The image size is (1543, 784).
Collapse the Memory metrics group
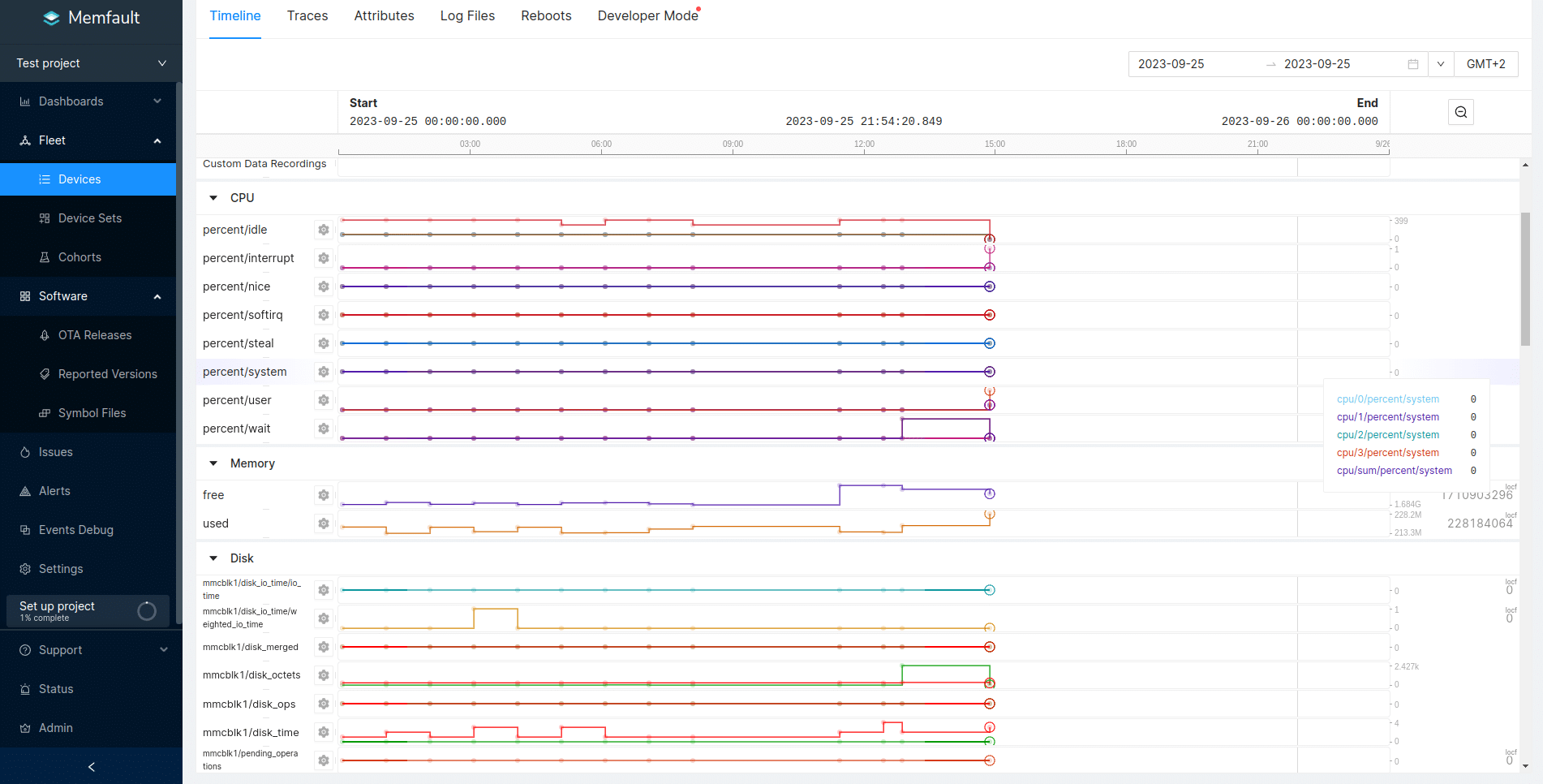pyautogui.click(x=213, y=463)
